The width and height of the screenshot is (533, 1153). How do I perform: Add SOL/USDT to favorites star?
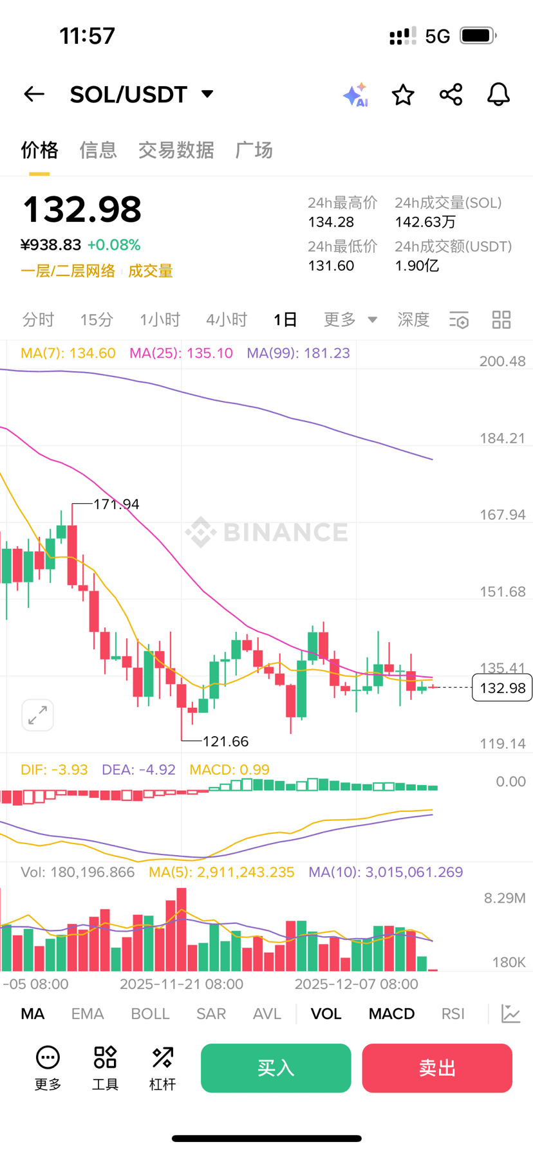[x=403, y=95]
